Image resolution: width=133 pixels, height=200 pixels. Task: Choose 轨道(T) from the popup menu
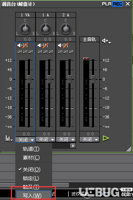tap(34, 149)
